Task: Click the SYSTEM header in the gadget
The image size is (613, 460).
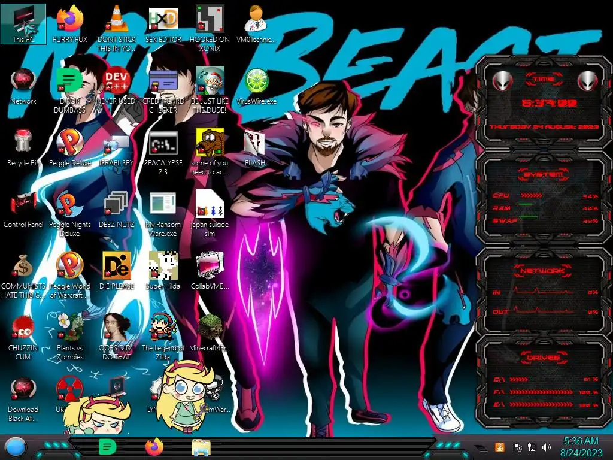Action: click(544, 174)
